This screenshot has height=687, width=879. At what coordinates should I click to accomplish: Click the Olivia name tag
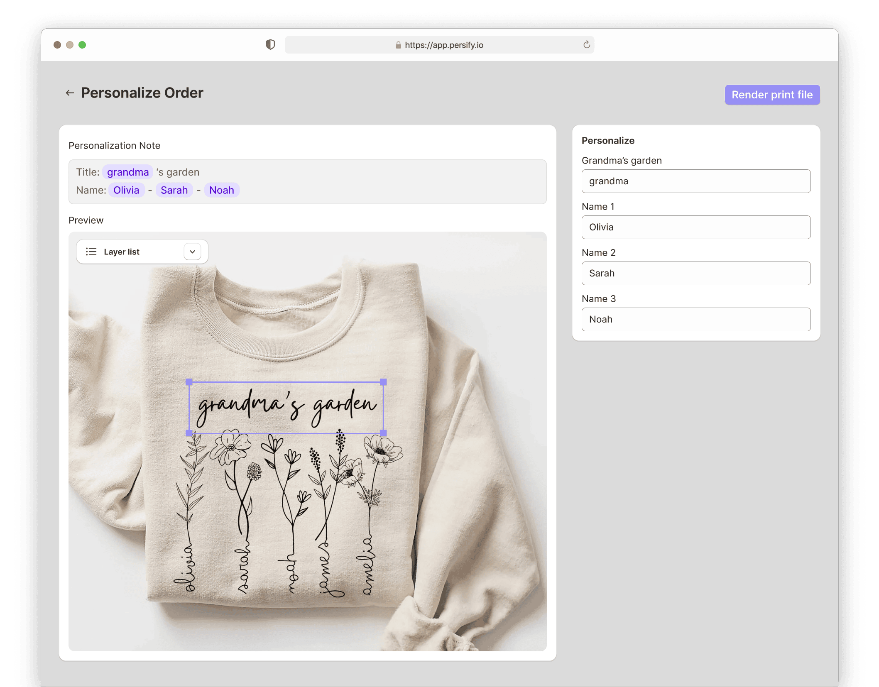pyautogui.click(x=126, y=190)
